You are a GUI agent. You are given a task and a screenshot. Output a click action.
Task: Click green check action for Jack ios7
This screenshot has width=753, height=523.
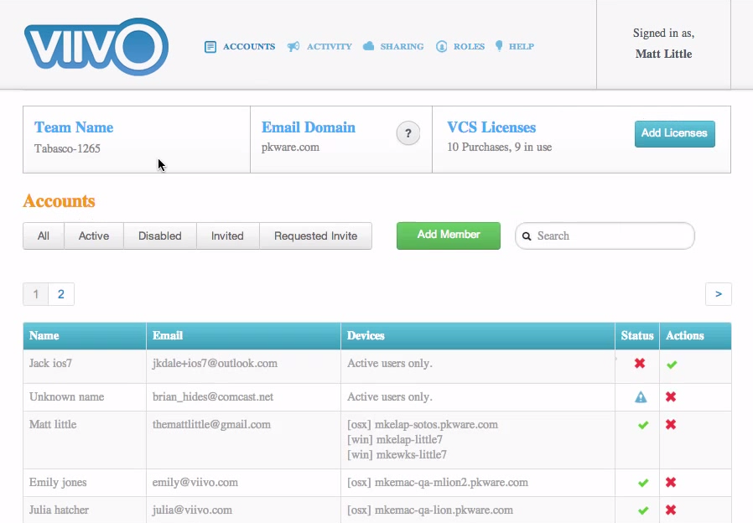click(x=672, y=365)
